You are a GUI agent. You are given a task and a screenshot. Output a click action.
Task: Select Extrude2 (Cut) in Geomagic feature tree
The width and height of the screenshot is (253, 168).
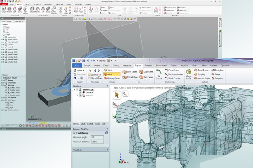pos(11,57)
